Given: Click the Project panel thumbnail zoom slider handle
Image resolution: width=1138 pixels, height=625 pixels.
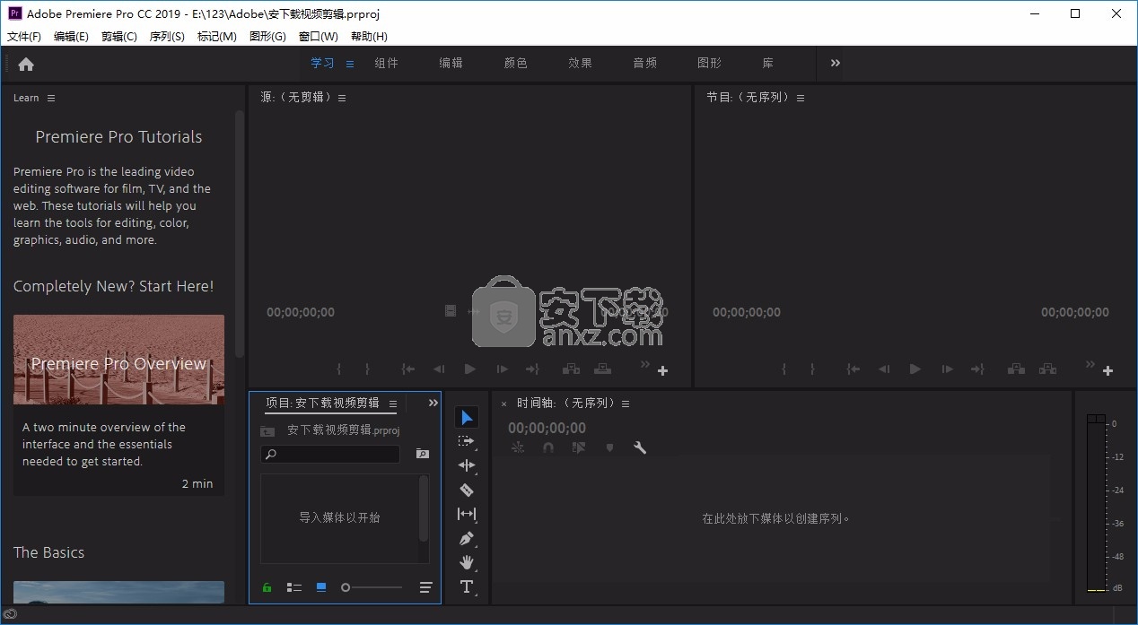Looking at the screenshot, I should tap(346, 587).
